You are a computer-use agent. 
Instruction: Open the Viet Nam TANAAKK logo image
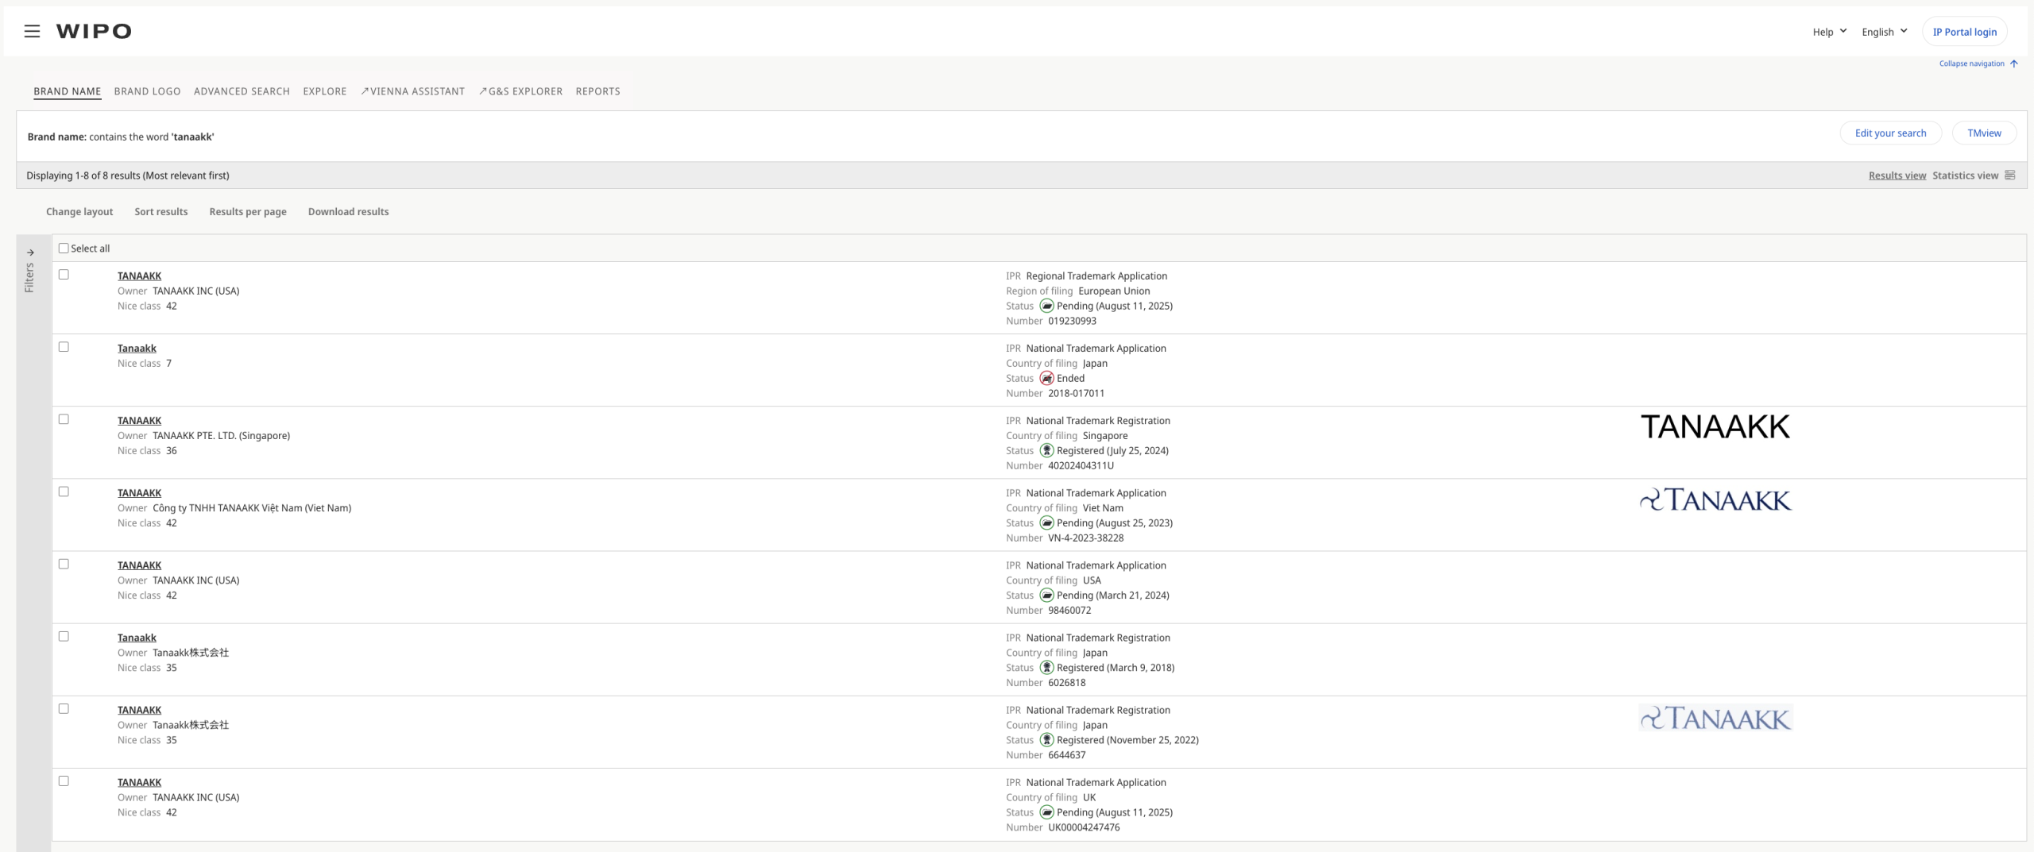(1715, 499)
